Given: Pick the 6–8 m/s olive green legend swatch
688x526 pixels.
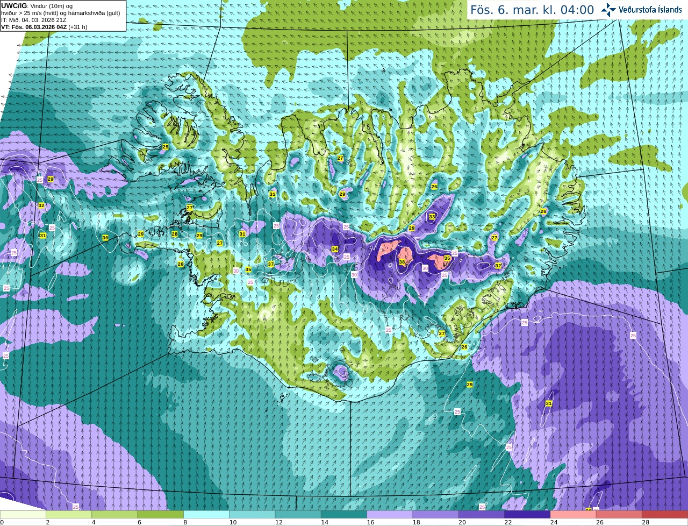Looking at the screenshot, I should (161, 514).
